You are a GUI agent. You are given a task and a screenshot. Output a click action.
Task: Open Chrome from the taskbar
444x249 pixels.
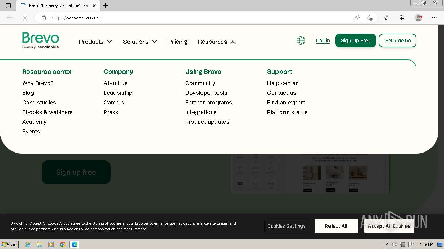click(63, 245)
